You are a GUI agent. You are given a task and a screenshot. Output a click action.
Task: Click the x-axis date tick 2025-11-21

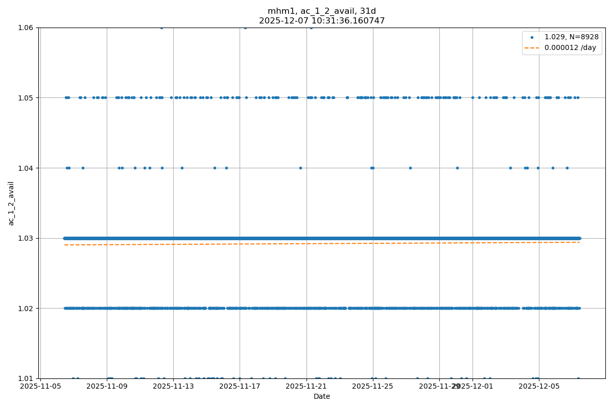[306, 387]
